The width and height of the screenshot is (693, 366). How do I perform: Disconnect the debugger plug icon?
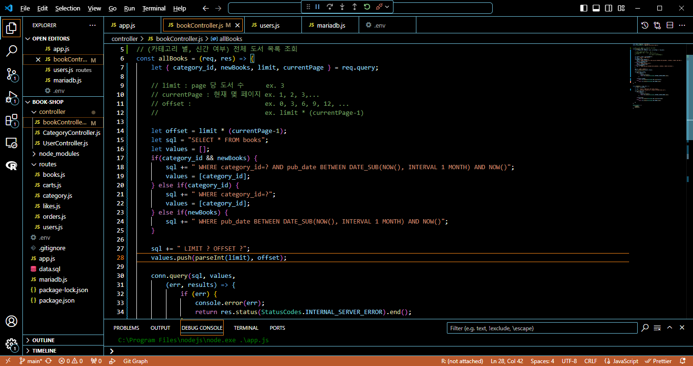tap(379, 7)
